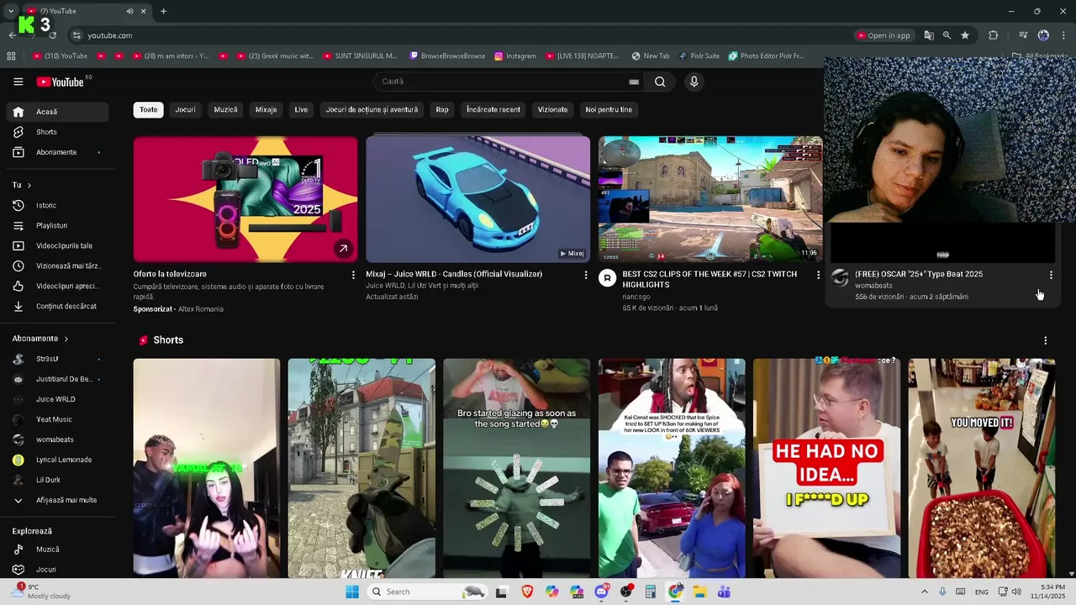Open Acasă in the sidebar
The image size is (1076, 605).
click(57, 112)
